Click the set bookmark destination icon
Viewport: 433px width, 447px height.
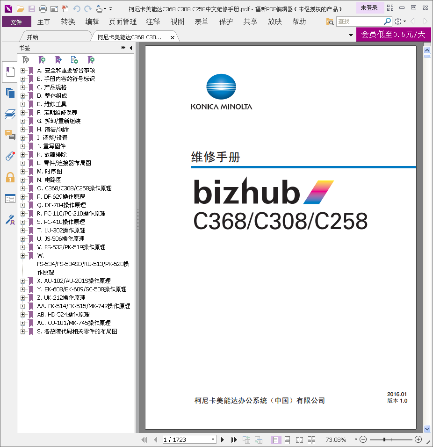(x=58, y=59)
